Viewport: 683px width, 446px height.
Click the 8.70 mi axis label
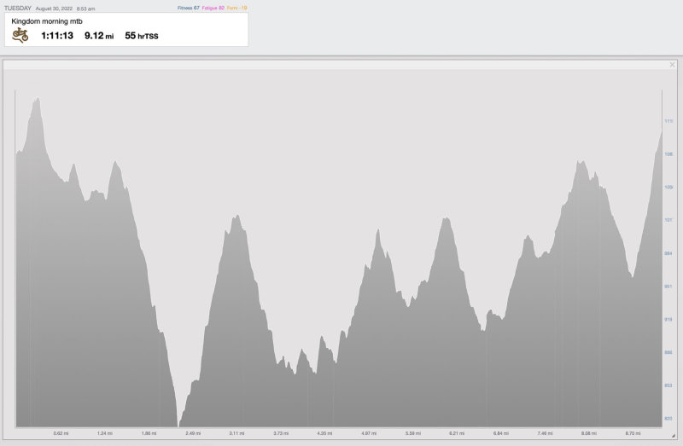(633, 433)
